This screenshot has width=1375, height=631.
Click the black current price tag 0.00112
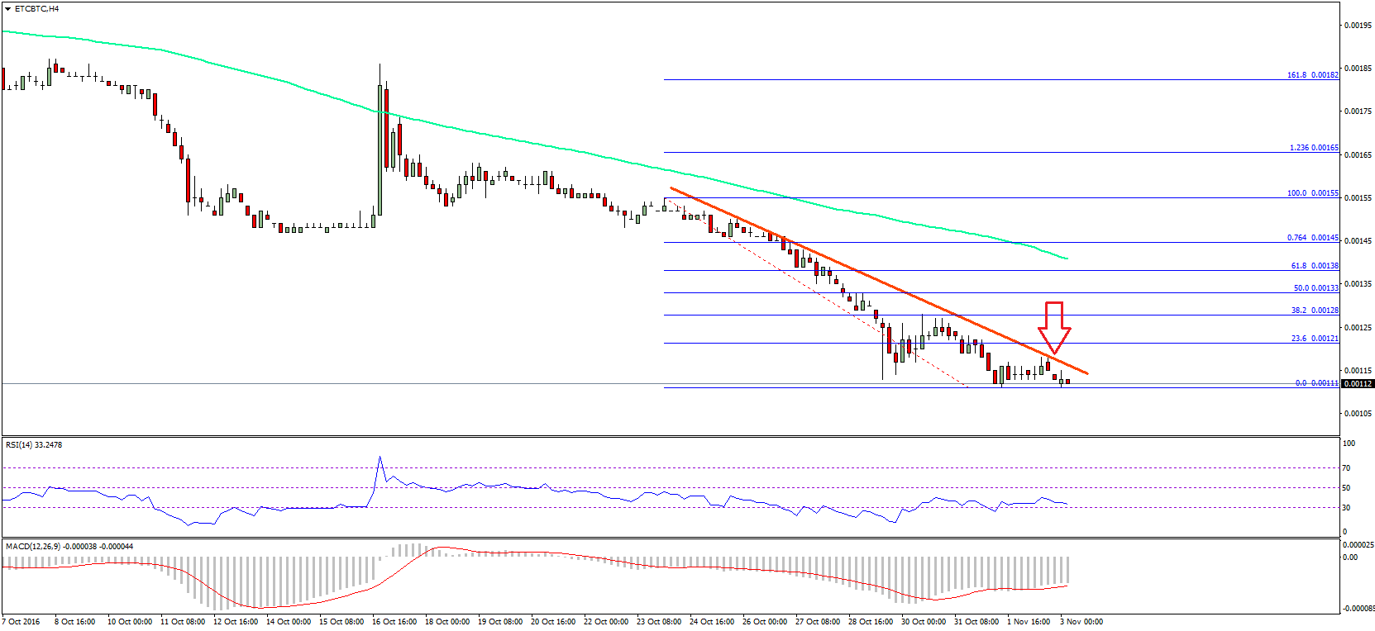click(1358, 384)
